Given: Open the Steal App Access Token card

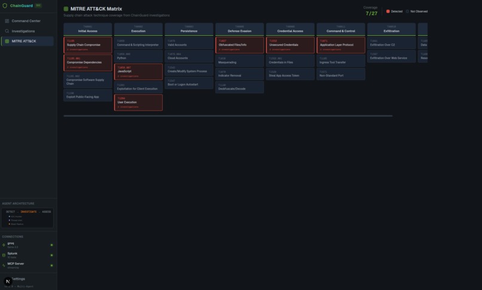Looking at the screenshot, I should 290,74.
